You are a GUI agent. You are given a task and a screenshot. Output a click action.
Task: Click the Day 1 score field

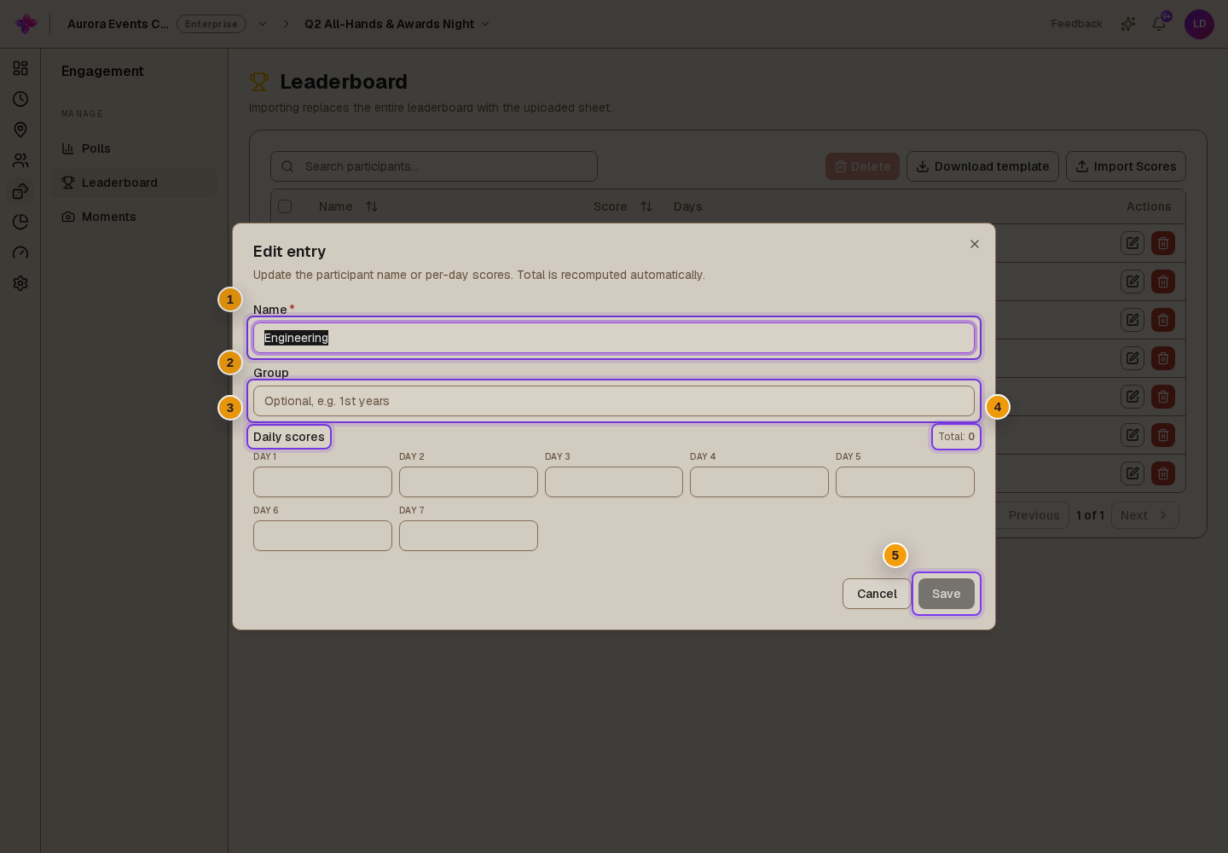322,482
